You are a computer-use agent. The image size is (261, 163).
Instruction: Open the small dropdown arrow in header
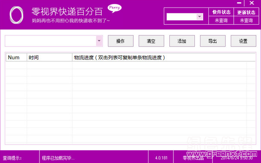coord(200,17)
